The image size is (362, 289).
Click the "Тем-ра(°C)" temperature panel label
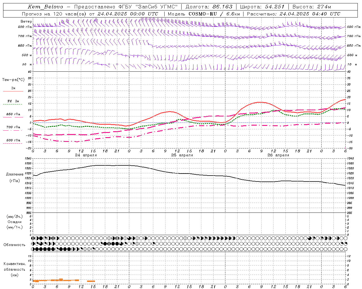13,80
